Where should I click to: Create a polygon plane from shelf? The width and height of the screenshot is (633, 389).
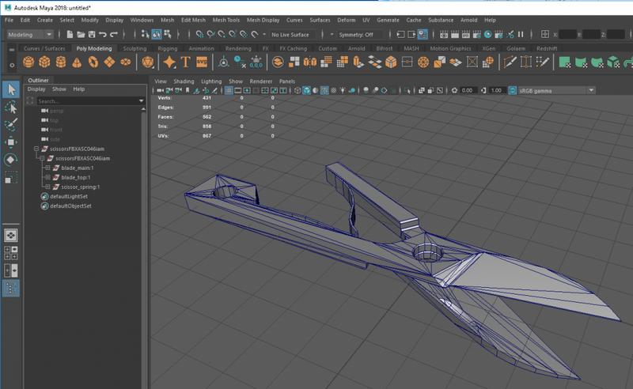109,62
